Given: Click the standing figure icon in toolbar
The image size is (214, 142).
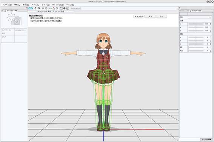Looking at the screenshot, I should click(35, 8).
